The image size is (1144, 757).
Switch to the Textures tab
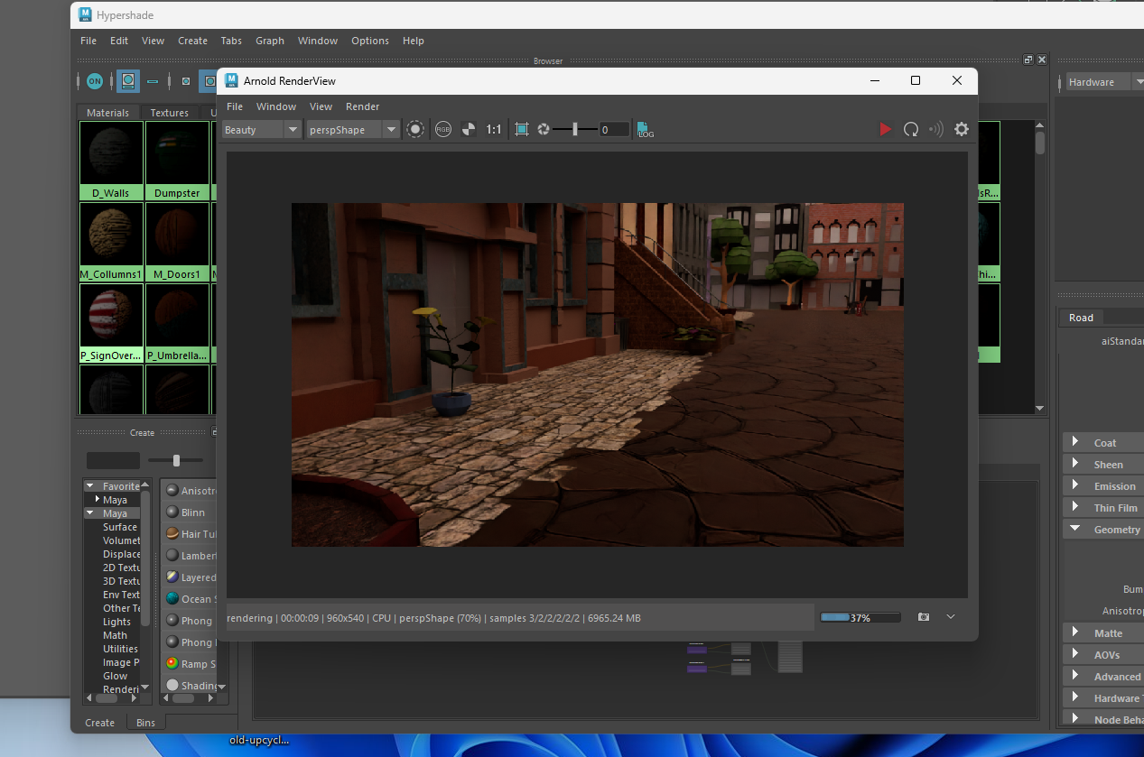pyautogui.click(x=170, y=113)
